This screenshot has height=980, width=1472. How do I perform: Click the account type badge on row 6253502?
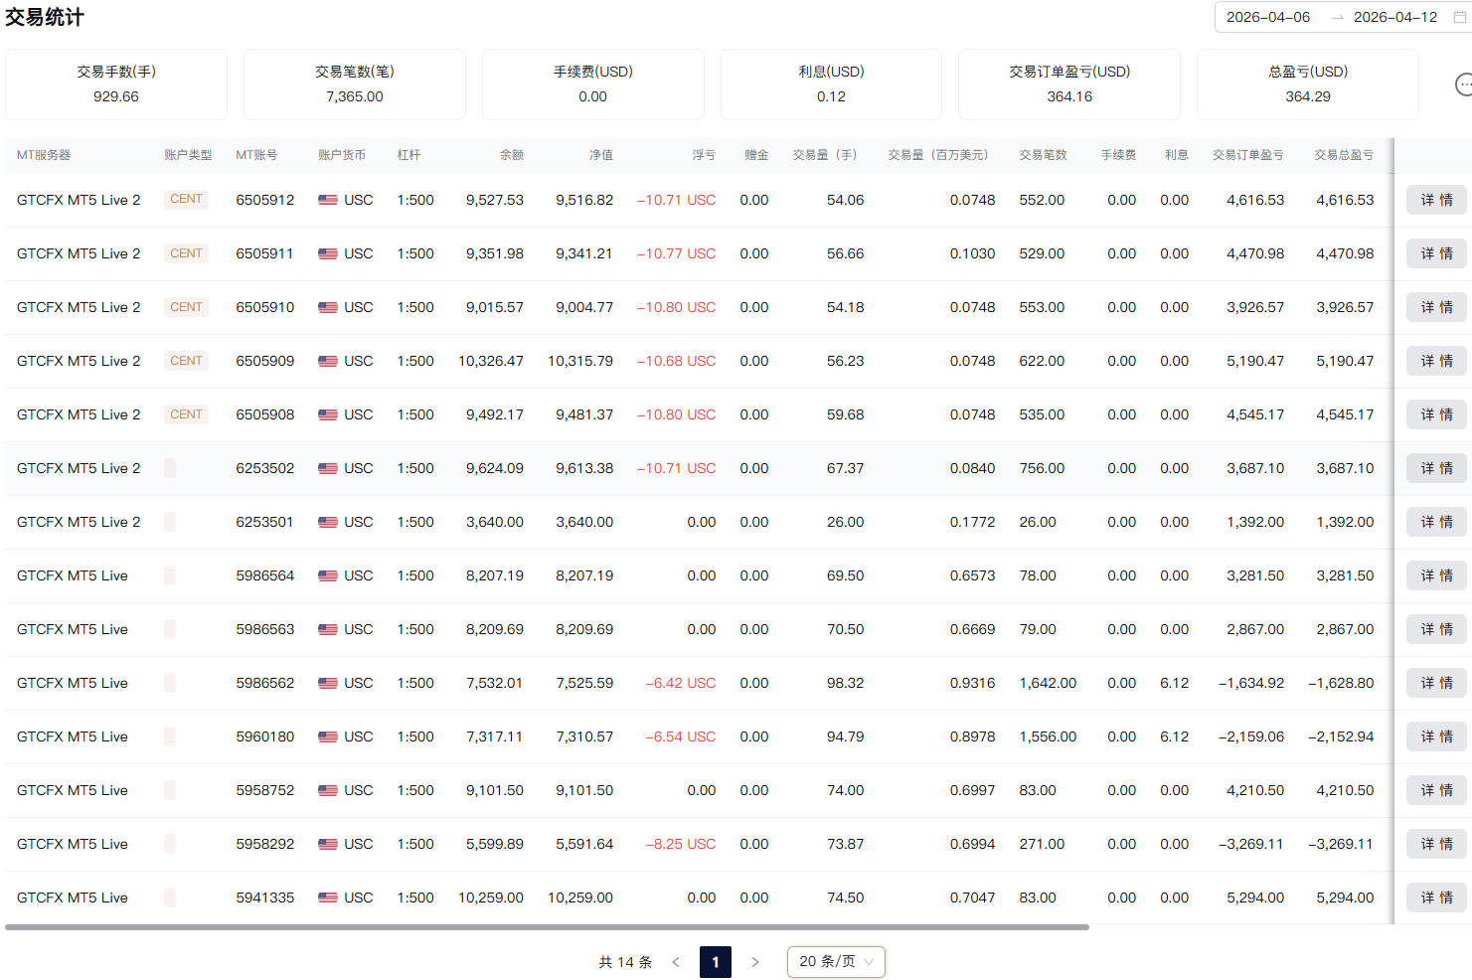[x=170, y=468]
